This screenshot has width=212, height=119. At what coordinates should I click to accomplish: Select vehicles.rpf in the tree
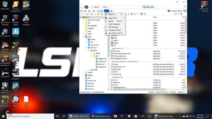coord(102,67)
